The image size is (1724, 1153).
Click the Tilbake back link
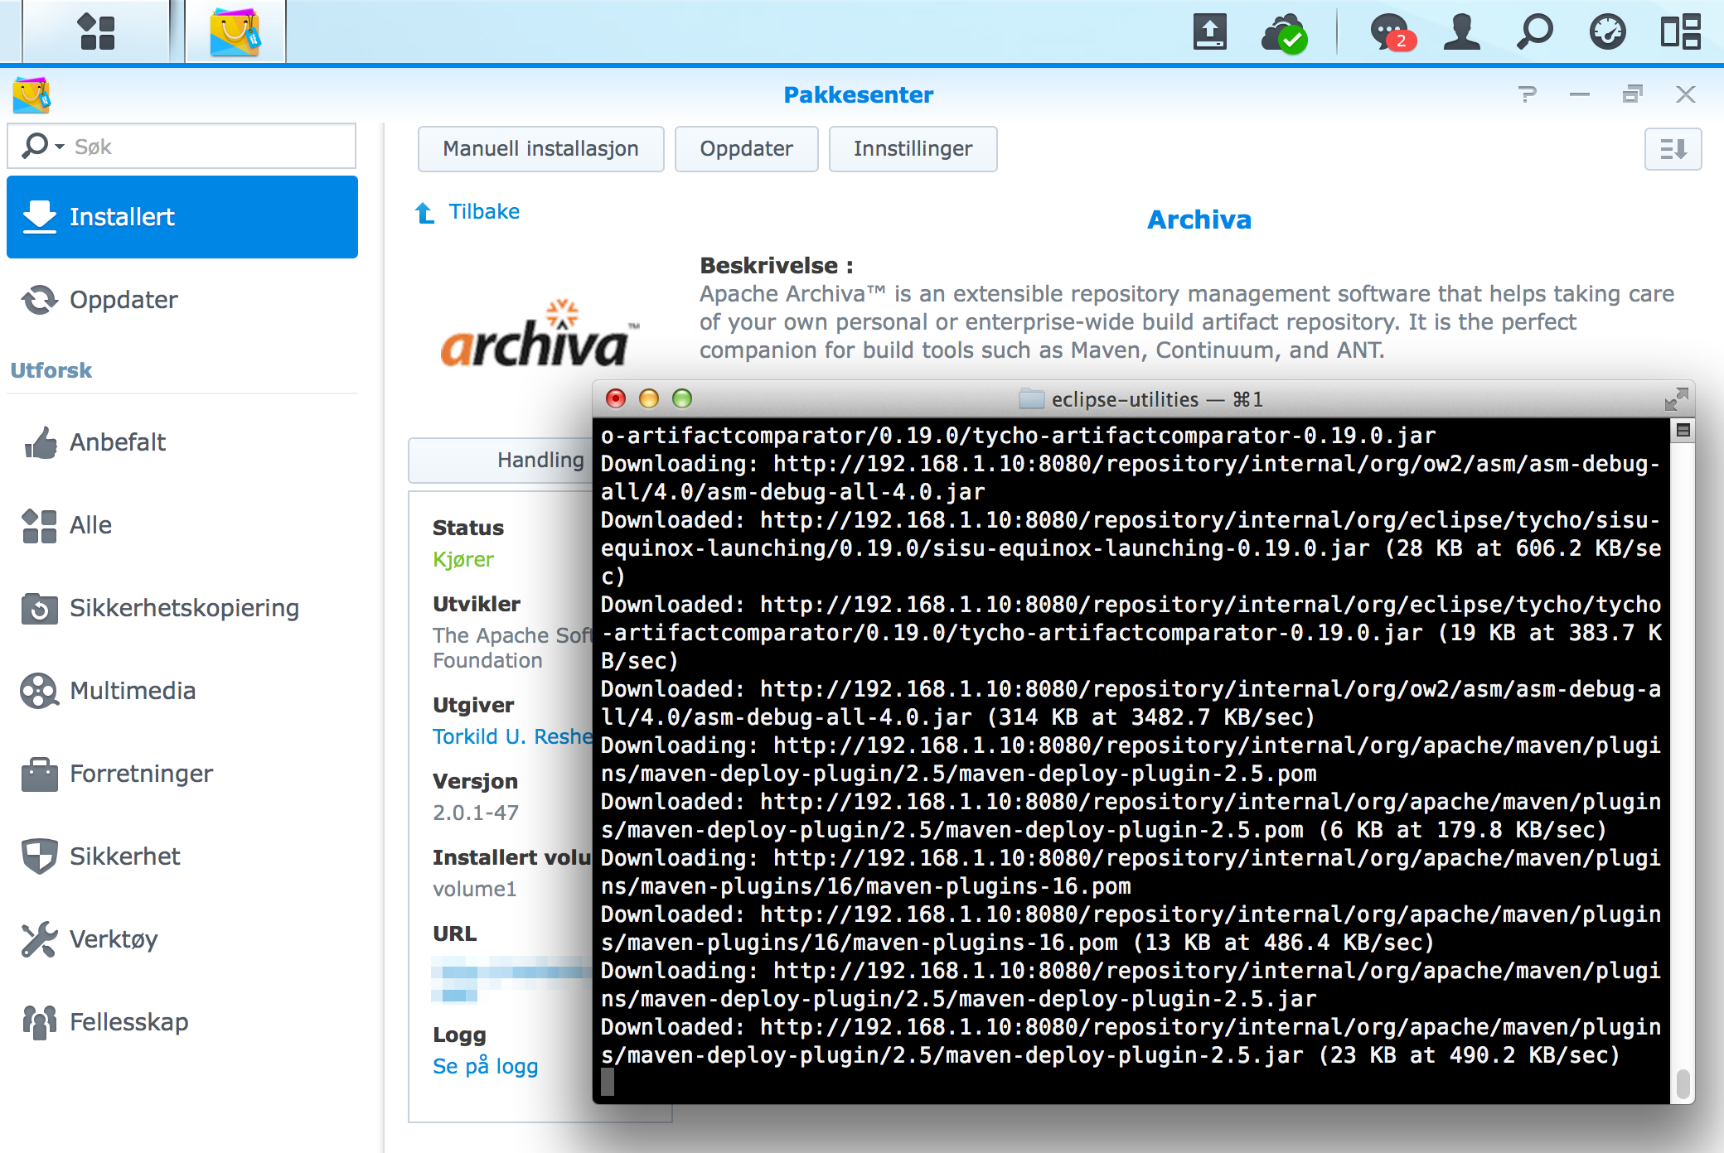(x=484, y=212)
